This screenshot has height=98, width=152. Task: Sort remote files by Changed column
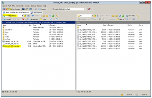117,25
